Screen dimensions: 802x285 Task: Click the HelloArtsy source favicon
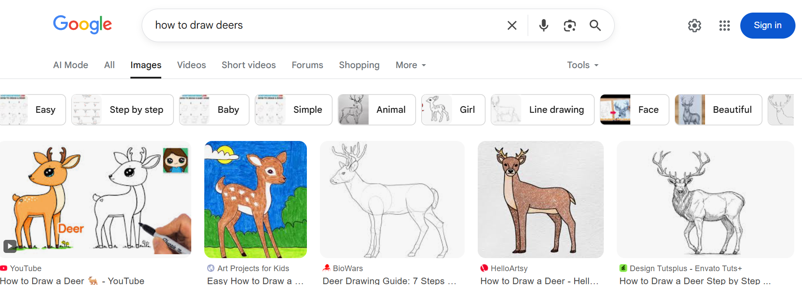coord(484,269)
